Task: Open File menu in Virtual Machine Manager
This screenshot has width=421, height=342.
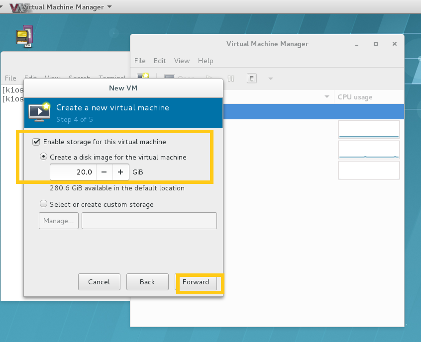Action: [x=140, y=61]
